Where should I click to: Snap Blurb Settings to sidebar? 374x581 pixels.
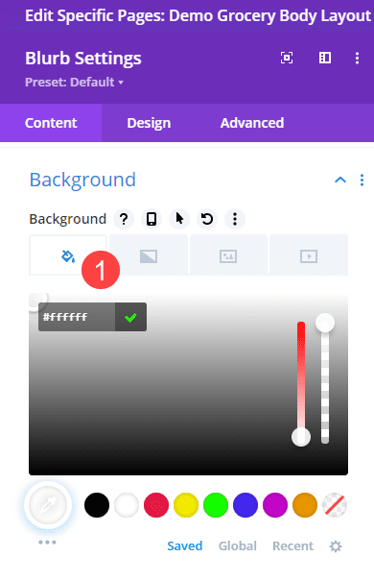click(325, 58)
